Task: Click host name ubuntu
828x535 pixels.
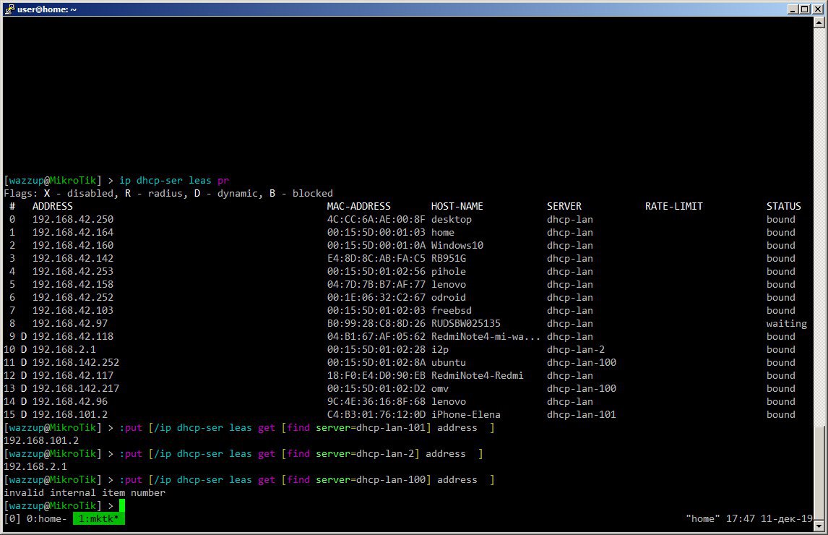Action: pyautogui.click(x=449, y=362)
